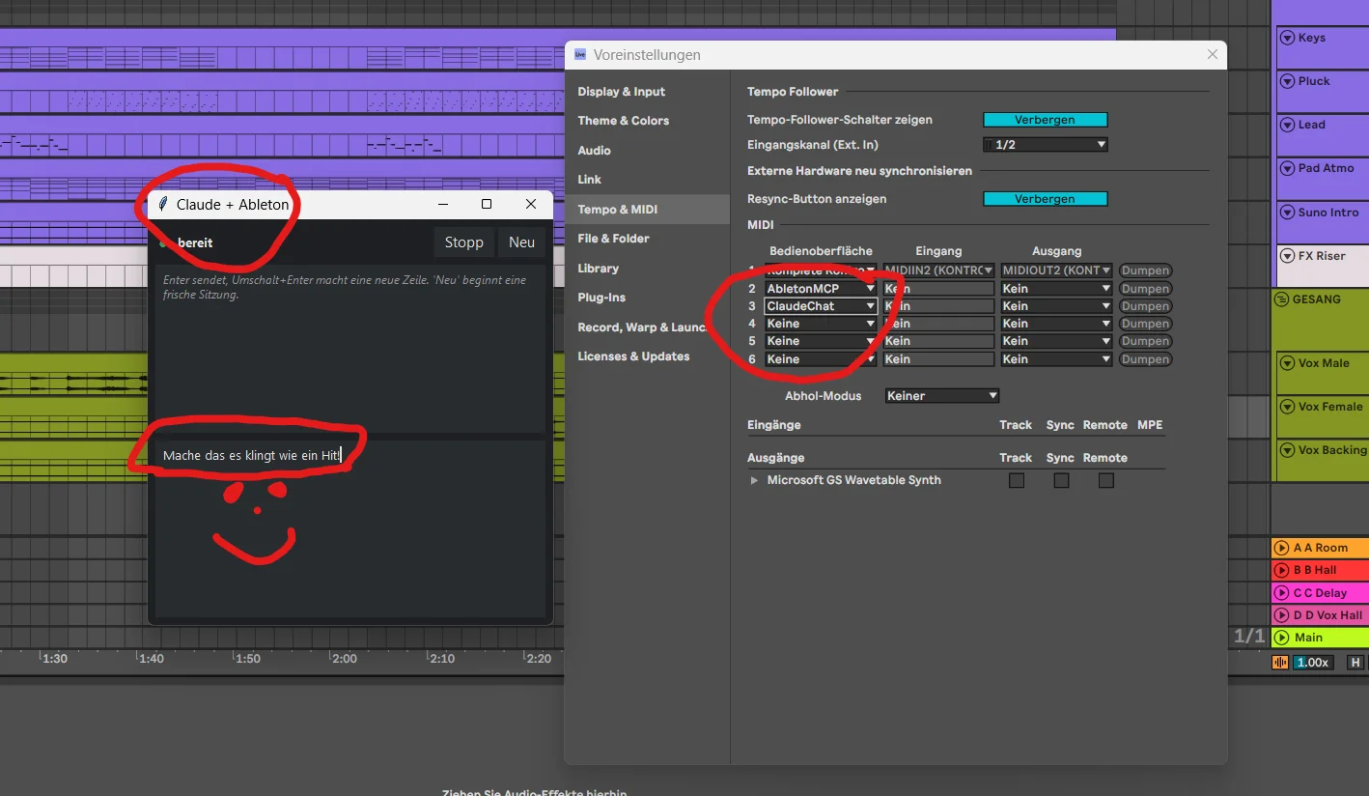
Task: Click the chat message input field
Action: tap(350, 528)
